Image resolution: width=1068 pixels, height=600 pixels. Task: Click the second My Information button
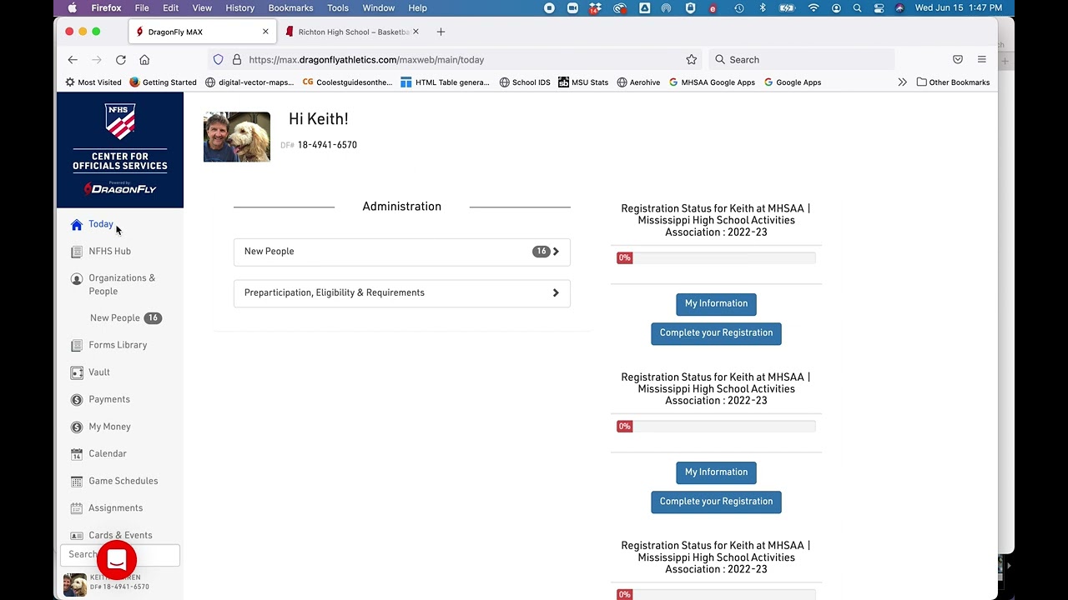point(716,472)
